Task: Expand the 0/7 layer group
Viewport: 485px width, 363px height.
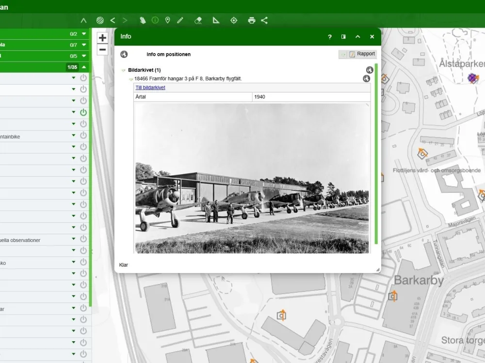Action: point(84,45)
